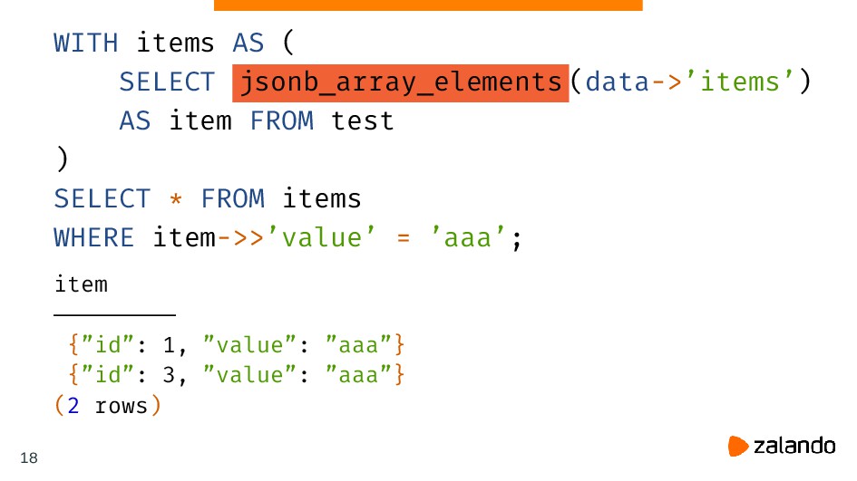857x481 pixels.
Task: Click the table name test
Action: tap(363, 120)
